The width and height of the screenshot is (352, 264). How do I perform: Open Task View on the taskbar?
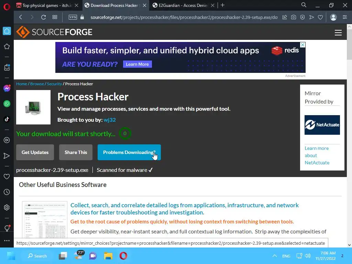point(63,256)
